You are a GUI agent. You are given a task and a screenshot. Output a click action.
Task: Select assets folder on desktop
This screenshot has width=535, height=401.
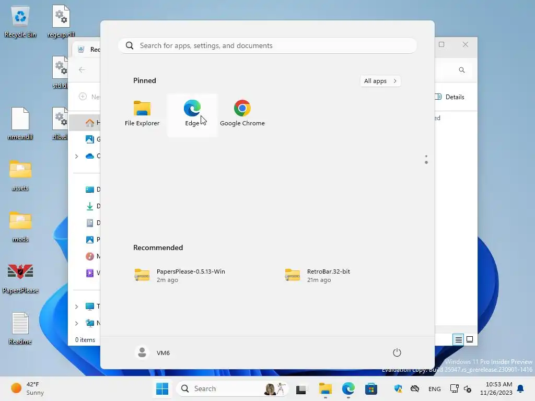[x=20, y=175]
